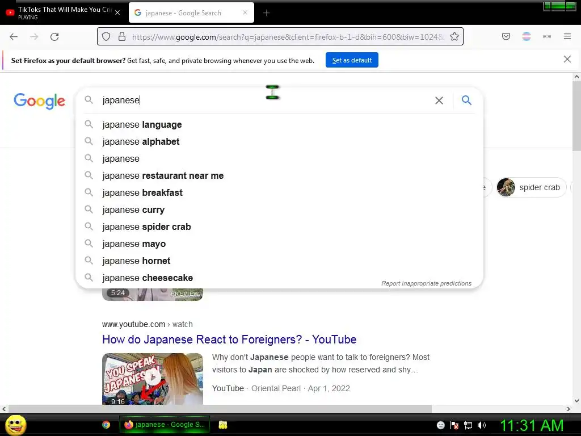Set Firefox as default browser
Image resolution: width=581 pixels, height=436 pixels.
click(x=352, y=60)
